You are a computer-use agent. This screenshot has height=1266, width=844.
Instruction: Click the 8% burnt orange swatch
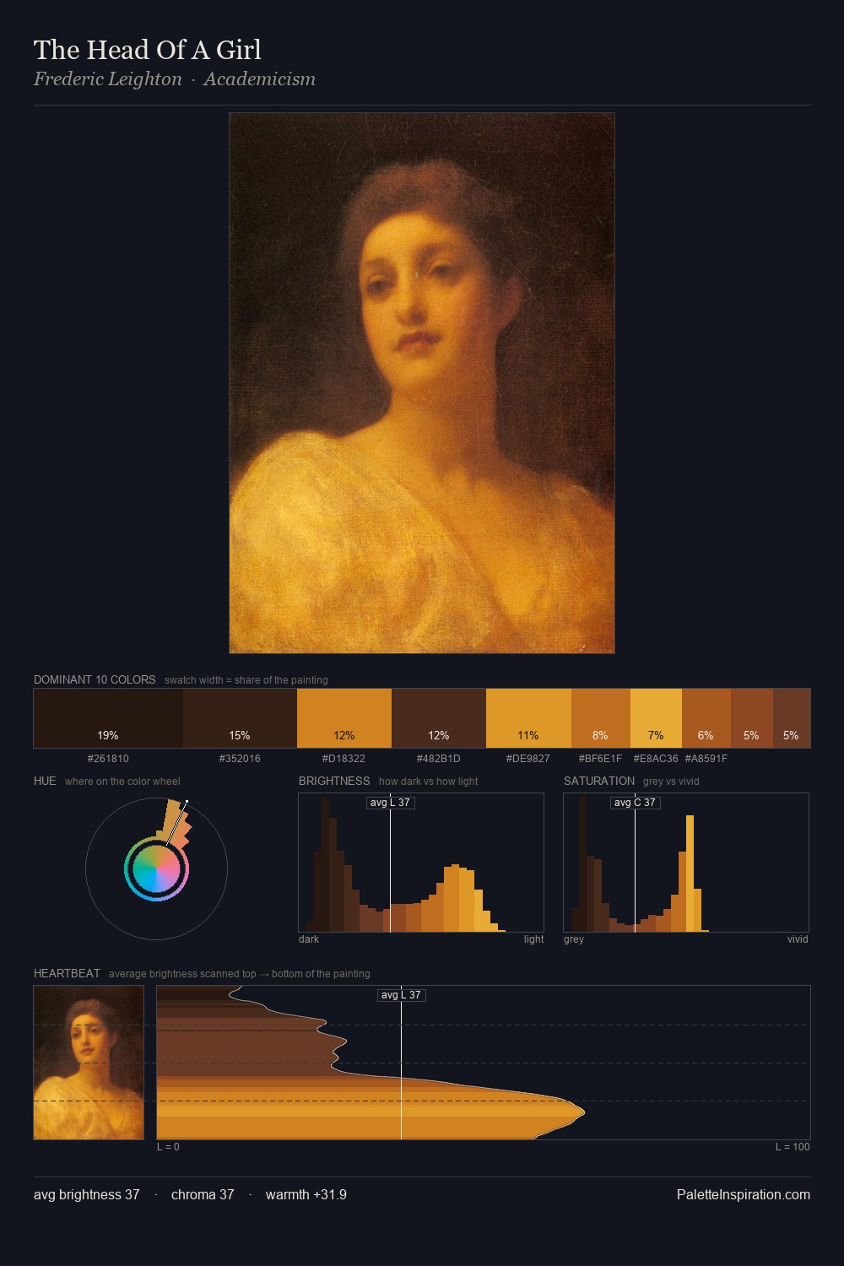pos(601,718)
